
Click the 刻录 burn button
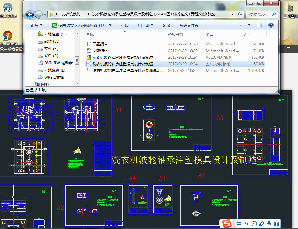click(x=166, y=25)
